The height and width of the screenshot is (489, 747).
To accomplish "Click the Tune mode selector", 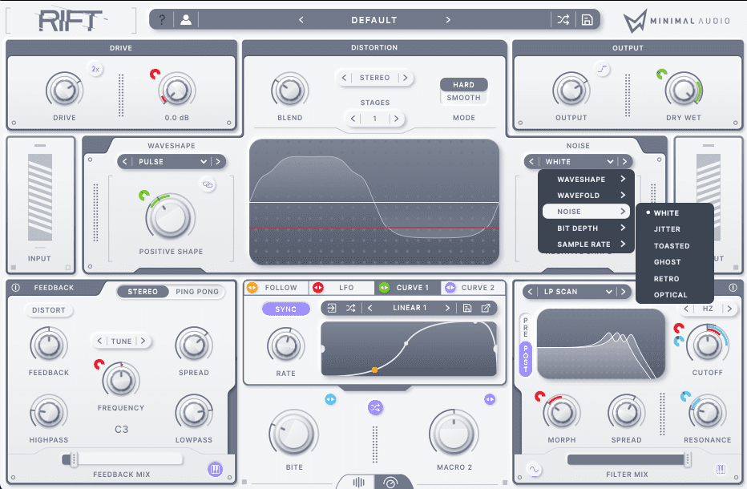I will tap(122, 341).
